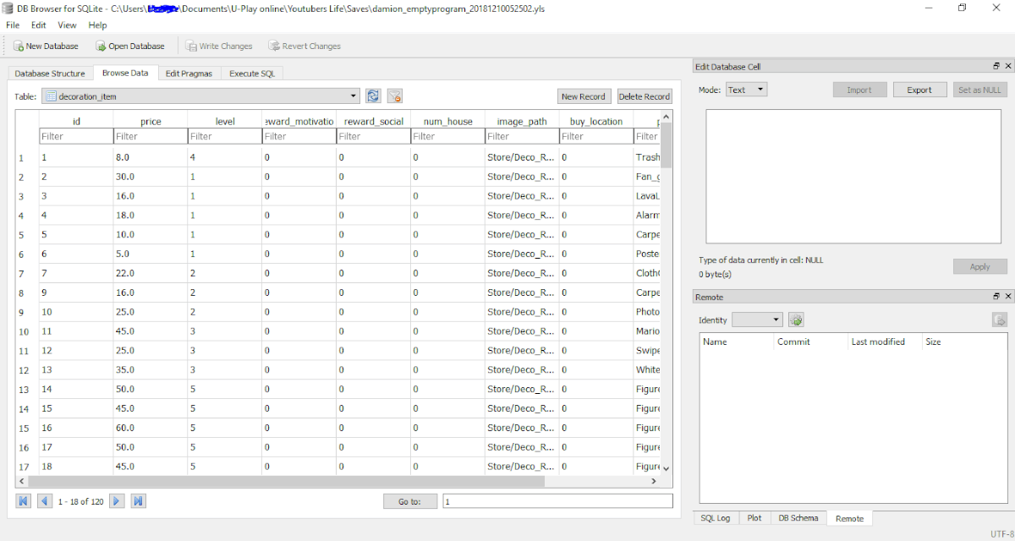Open the Mode Text dropdown

[747, 90]
